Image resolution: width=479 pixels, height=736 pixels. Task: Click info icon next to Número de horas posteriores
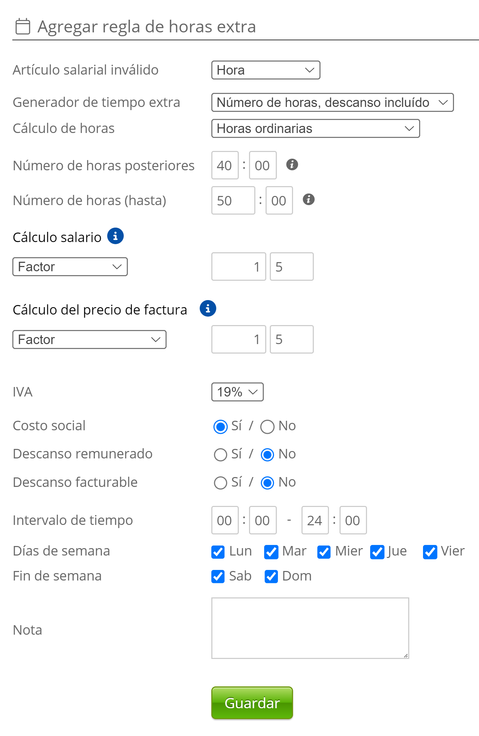pos(292,164)
